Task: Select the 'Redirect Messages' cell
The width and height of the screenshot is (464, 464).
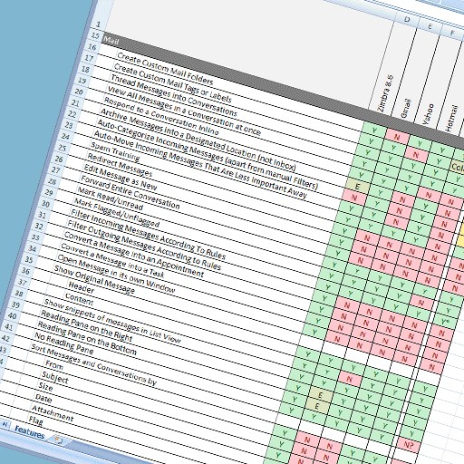Action: 120,165
